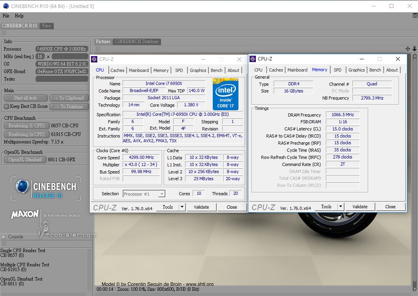Click the CPU-Z app icon in left CPU-Z title bar
The width and height of the screenshot is (418, 296).
(94, 59)
